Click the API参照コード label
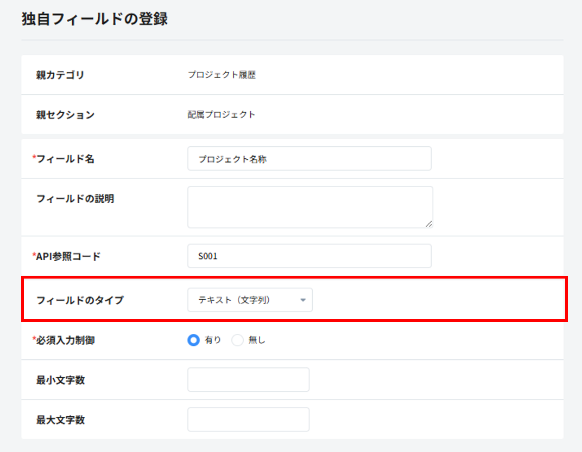The height and width of the screenshot is (452, 582). (x=68, y=256)
